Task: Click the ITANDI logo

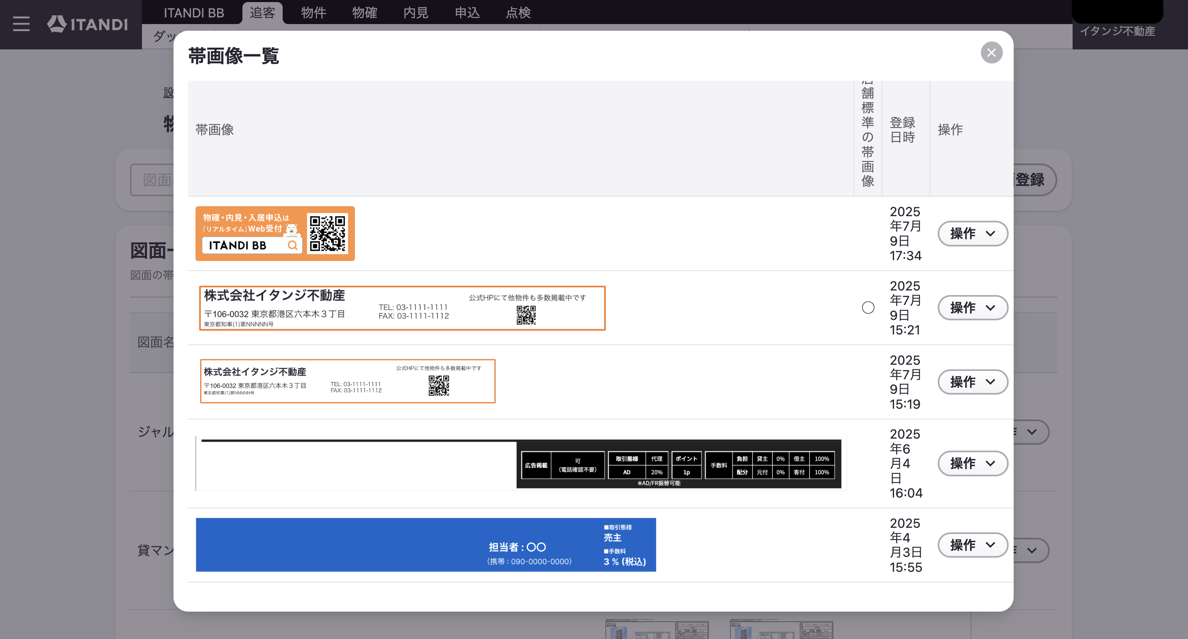Action: tap(88, 24)
